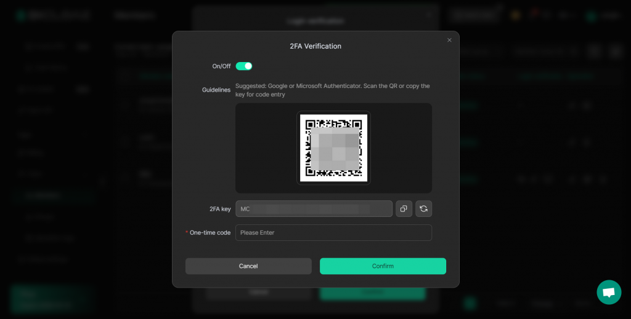Screen dimensions: 631x319
Task: Click the green account avatar in header
Action: tap(592, 16)
